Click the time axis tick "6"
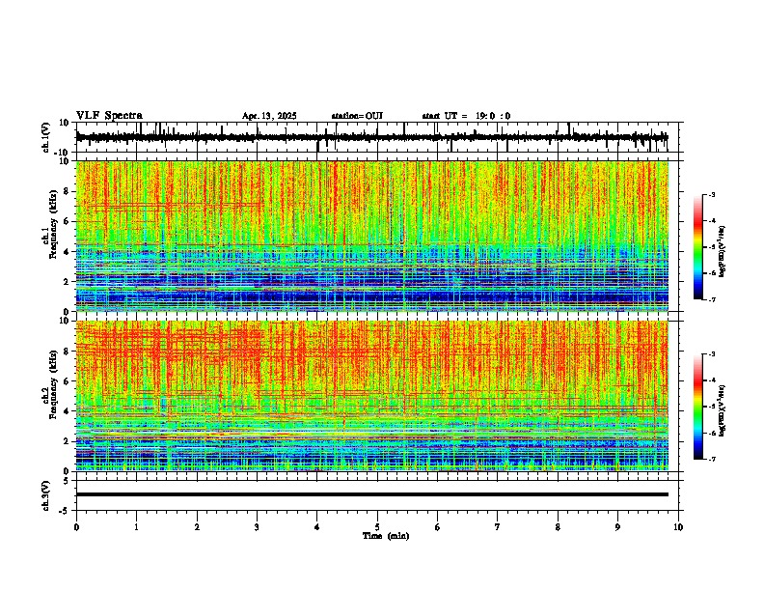The image size is (764, 591). point(437,527)
